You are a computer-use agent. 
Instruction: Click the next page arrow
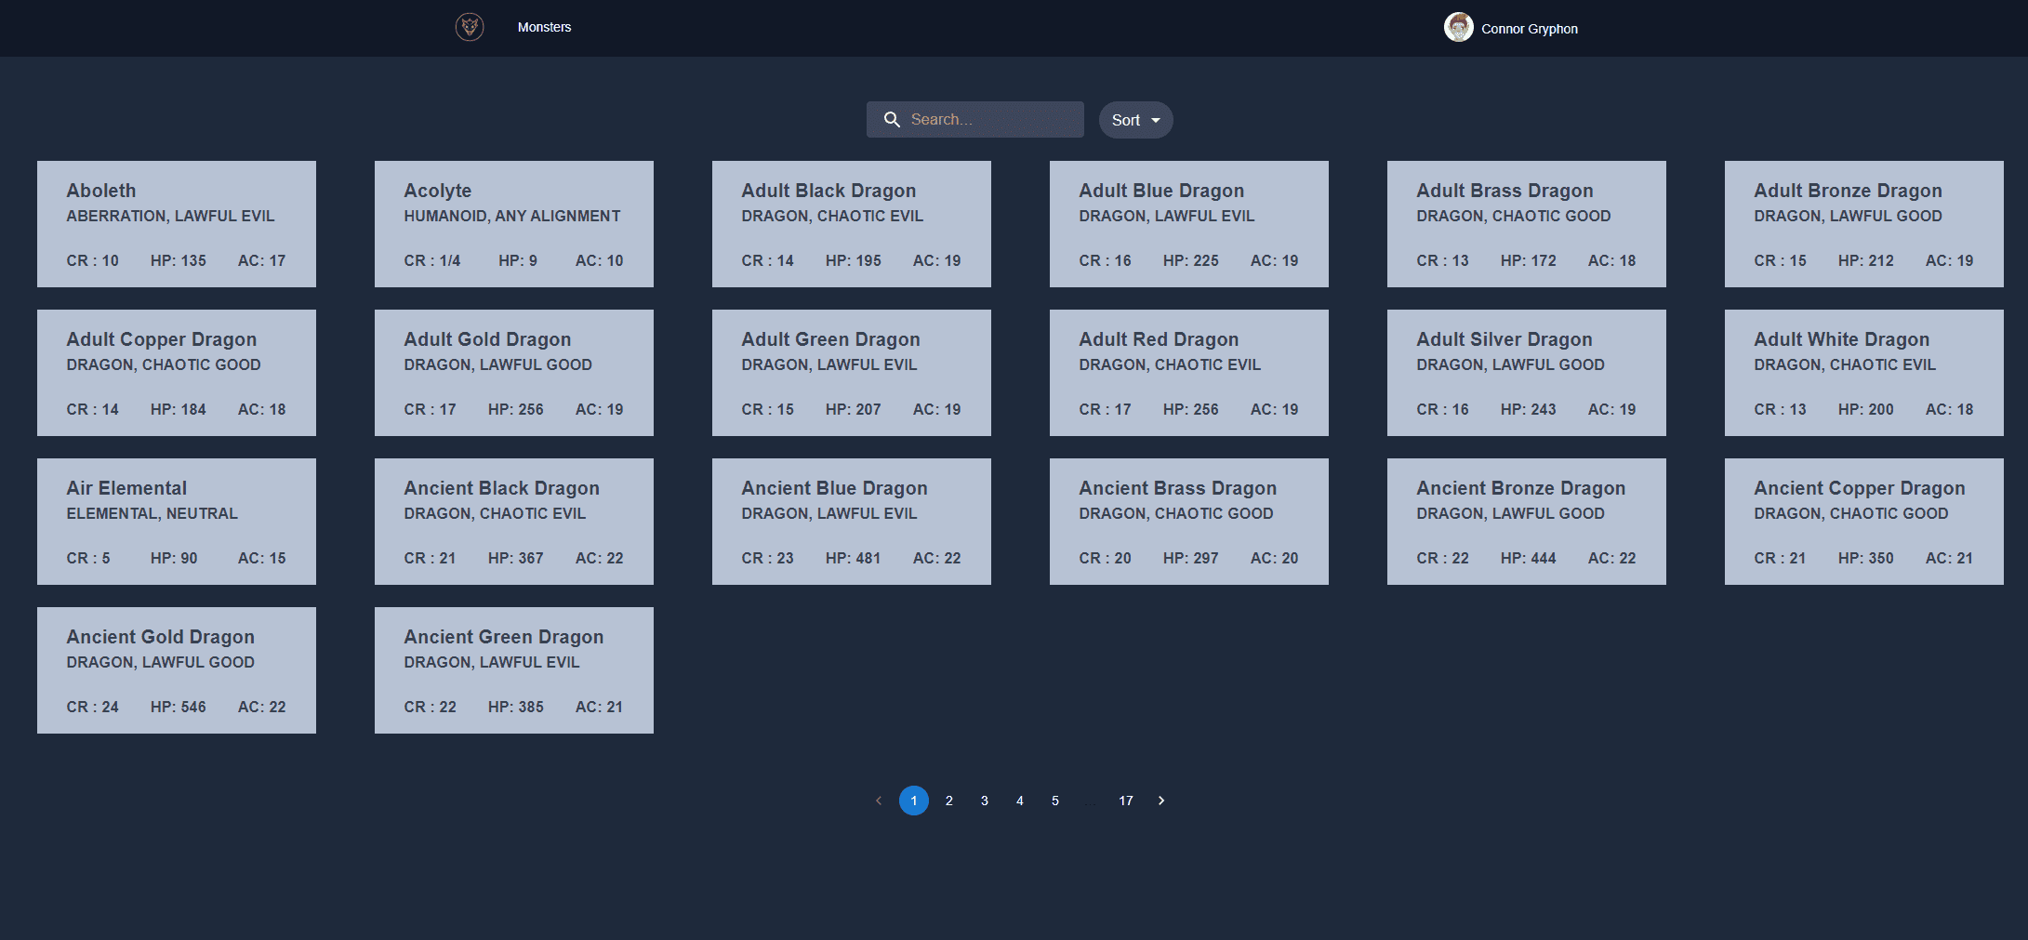(x=1160, y=800)
